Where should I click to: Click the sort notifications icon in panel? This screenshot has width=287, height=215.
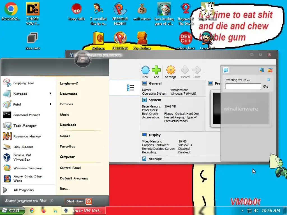pyautogui.click(x=262, y=70)
